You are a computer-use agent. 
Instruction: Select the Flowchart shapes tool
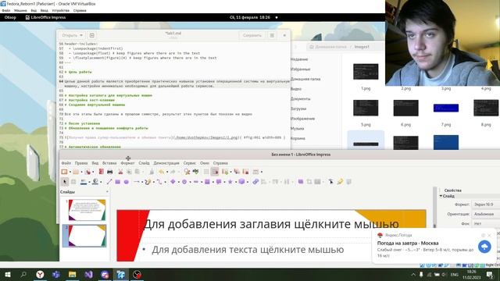coord(207,182)
